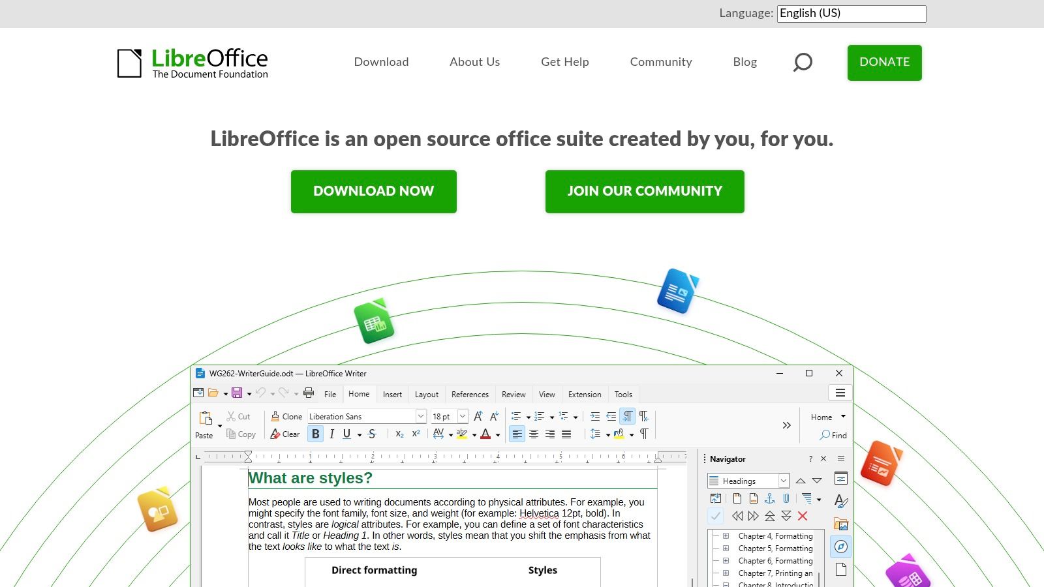Click the green DONATE button

(x=885, y=63)
